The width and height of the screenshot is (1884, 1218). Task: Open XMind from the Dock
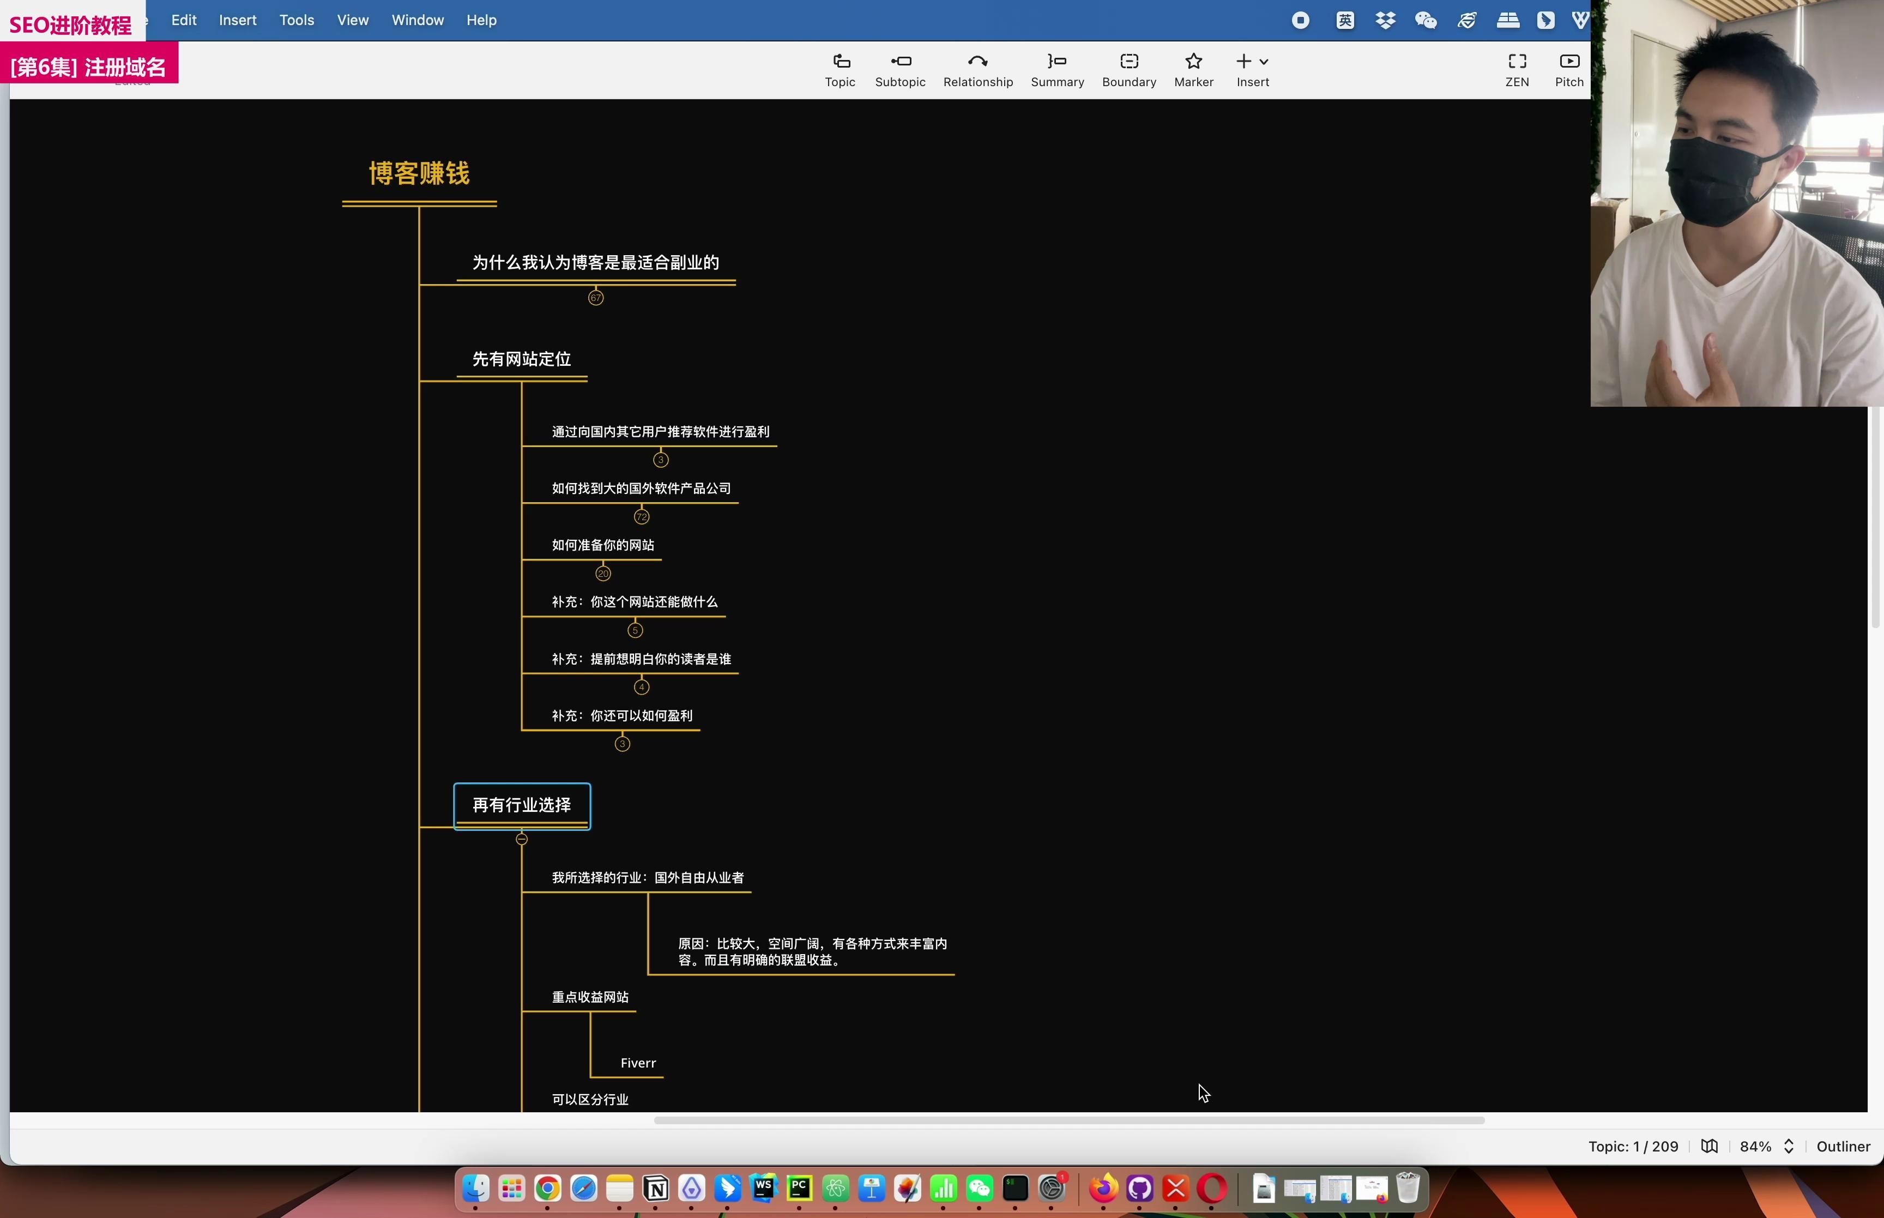[1176, 1189]
